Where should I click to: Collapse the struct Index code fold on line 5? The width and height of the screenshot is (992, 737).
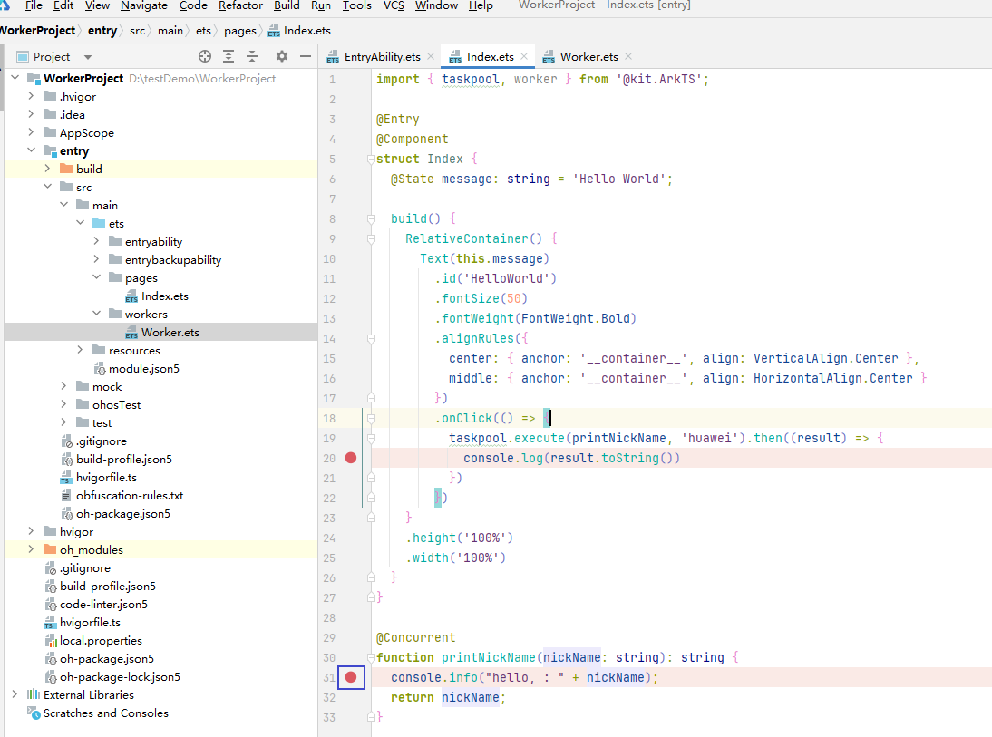(x=370, y=159)
